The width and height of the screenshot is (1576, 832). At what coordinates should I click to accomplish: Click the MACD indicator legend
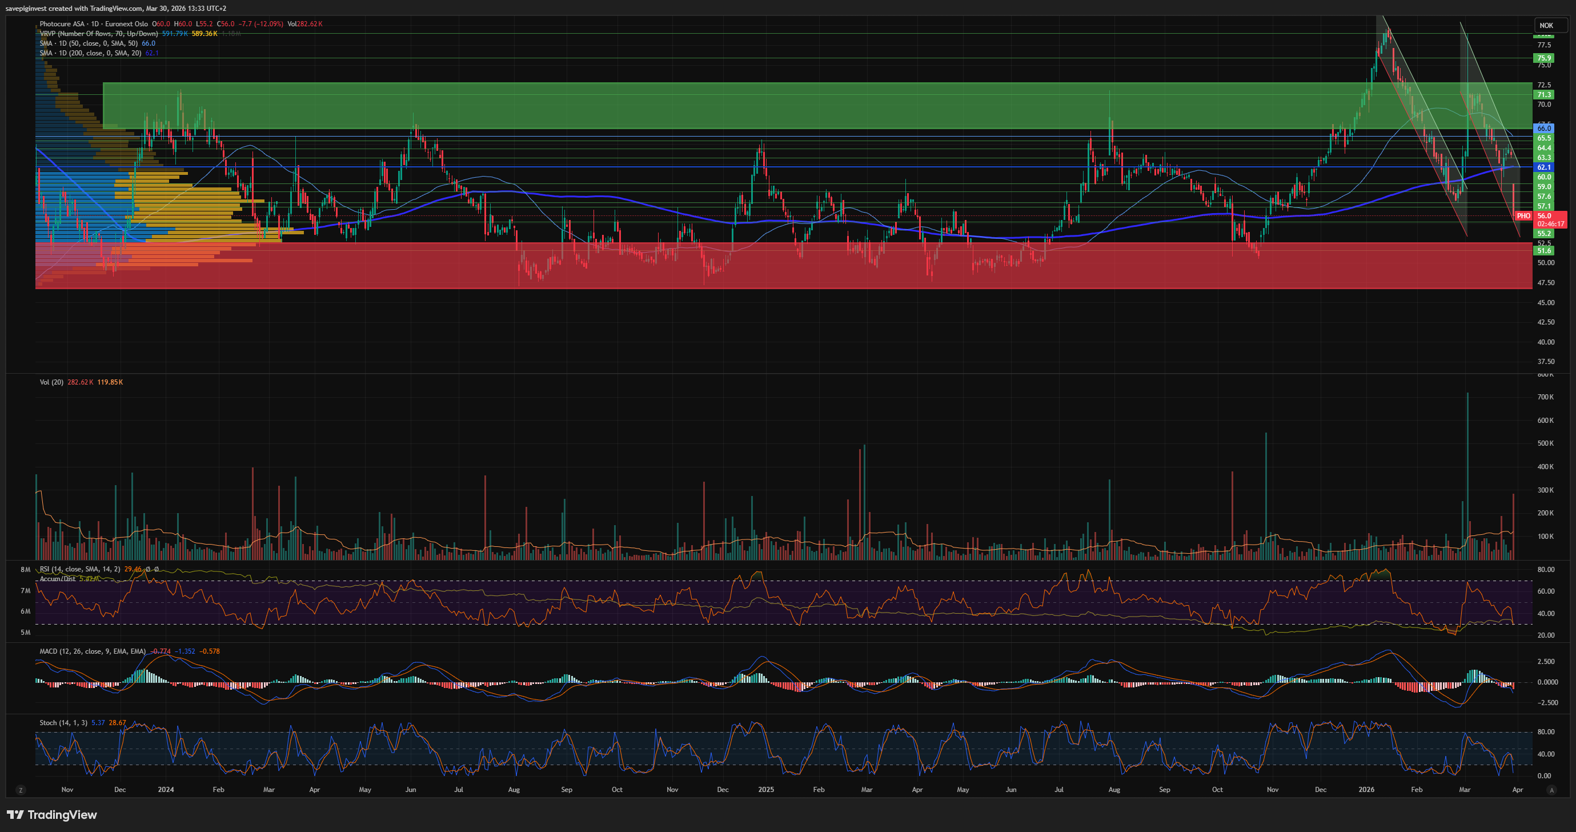tap(92, 651)
